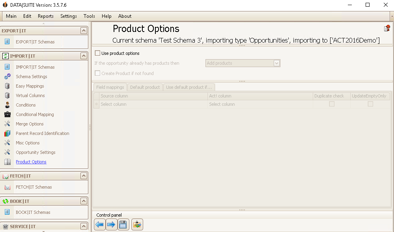Click the IMPORT|IT header refresh icon
The width and height of the screenshot is (394, 232).
pos(5,56)
